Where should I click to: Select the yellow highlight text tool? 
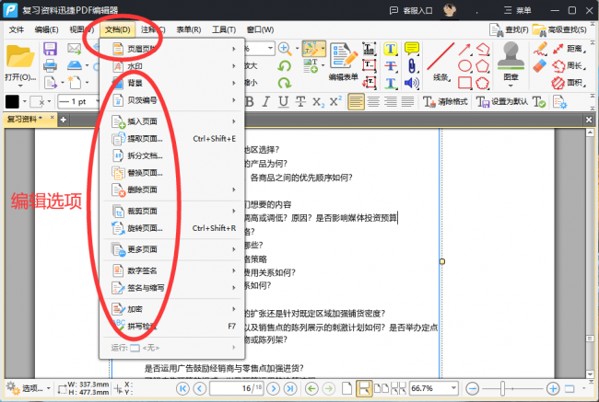pyautogui.click(x=390, y=49)
